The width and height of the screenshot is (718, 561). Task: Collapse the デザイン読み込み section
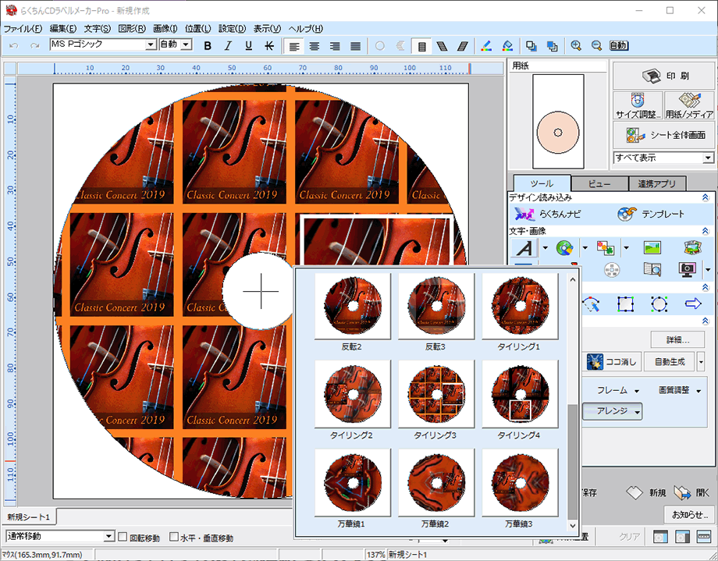coord(706,198)
